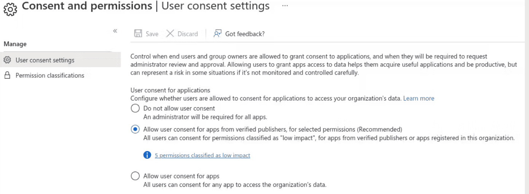Click the Permission classifications lock icon
Viewport: 529px width, 194px height.
coord(7,75)
